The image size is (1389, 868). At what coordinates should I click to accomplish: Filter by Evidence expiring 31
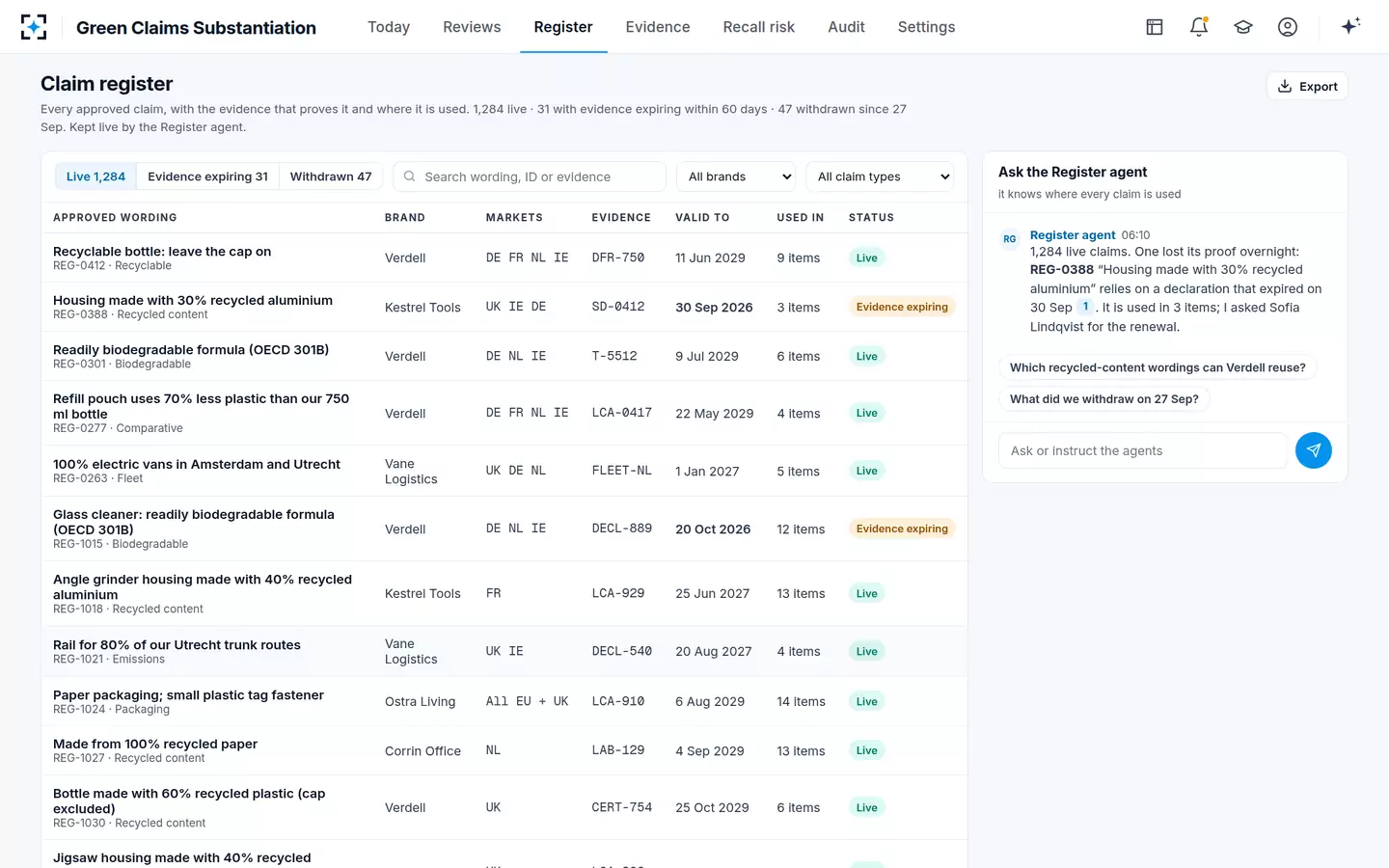coord(207,176)
